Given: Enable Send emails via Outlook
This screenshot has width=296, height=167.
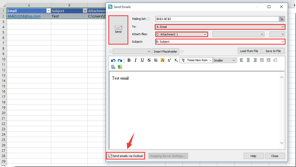Looking at the screenshot, I should coord(110,156).
